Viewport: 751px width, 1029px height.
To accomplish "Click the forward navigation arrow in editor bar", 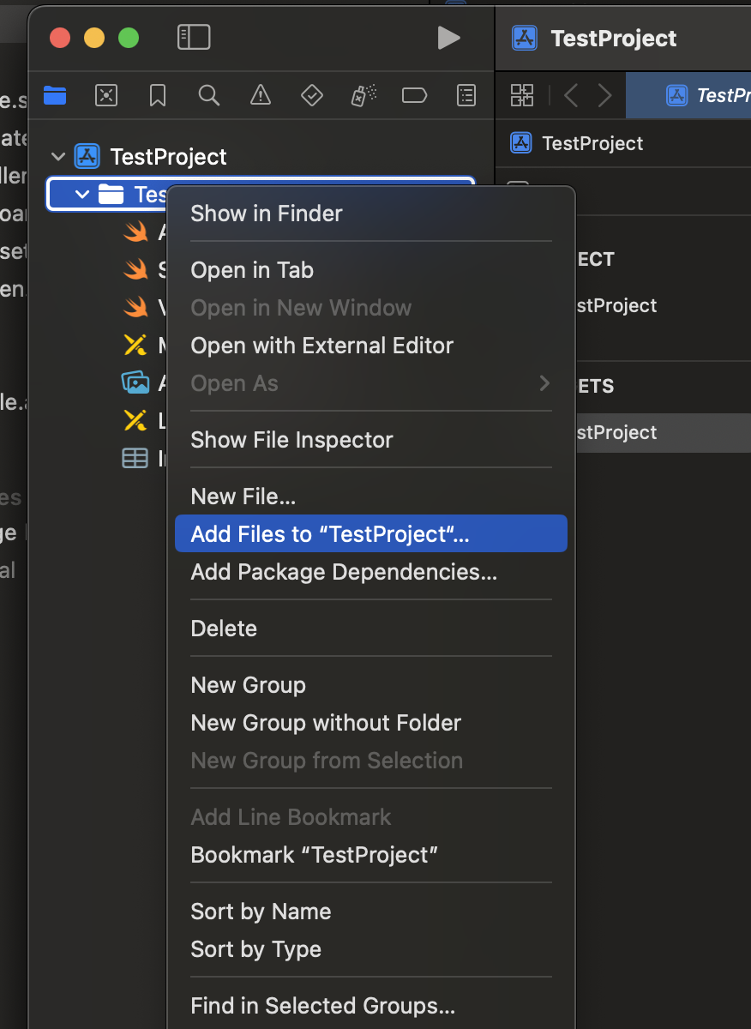I will click(x=605, y=95).
